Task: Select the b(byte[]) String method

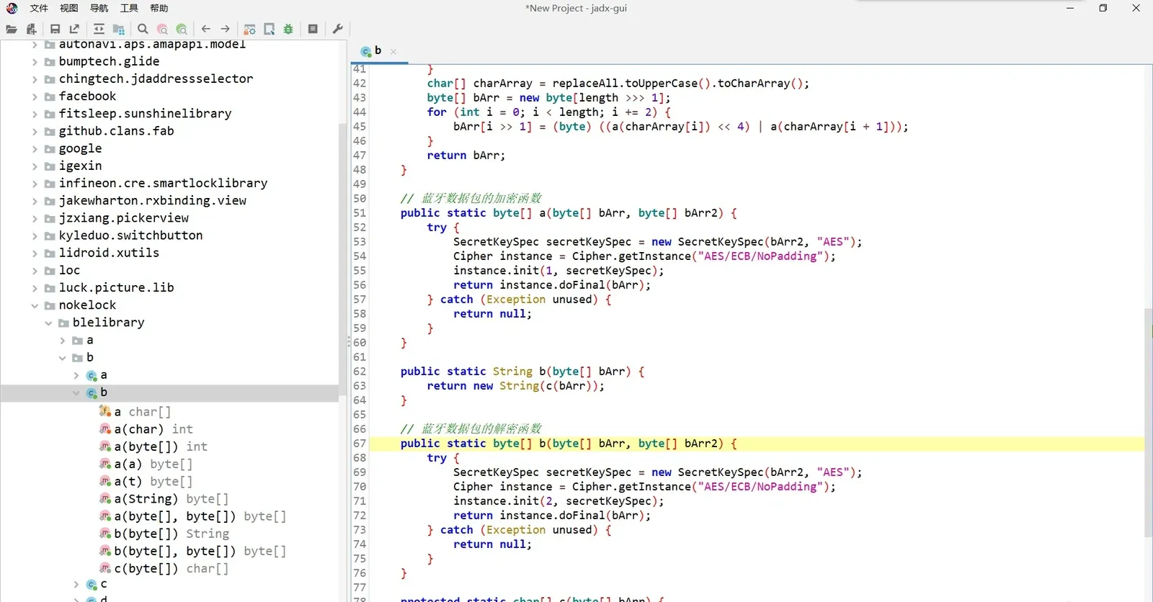Action: pyautogui.click(x=164, y=534)
